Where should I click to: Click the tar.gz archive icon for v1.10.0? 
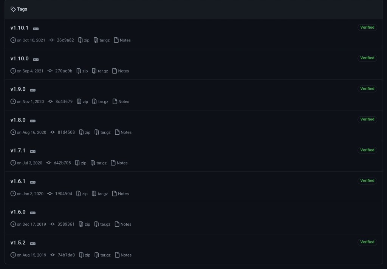tap(94, 71)
